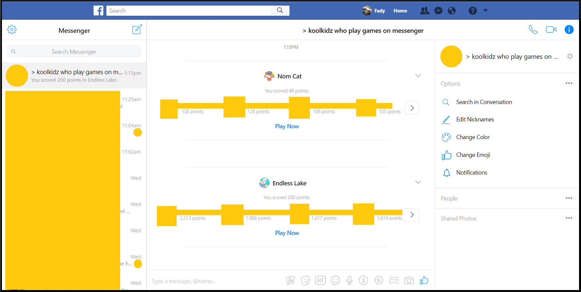
Task: Play Now under Endless Lake
Action: 287,233
